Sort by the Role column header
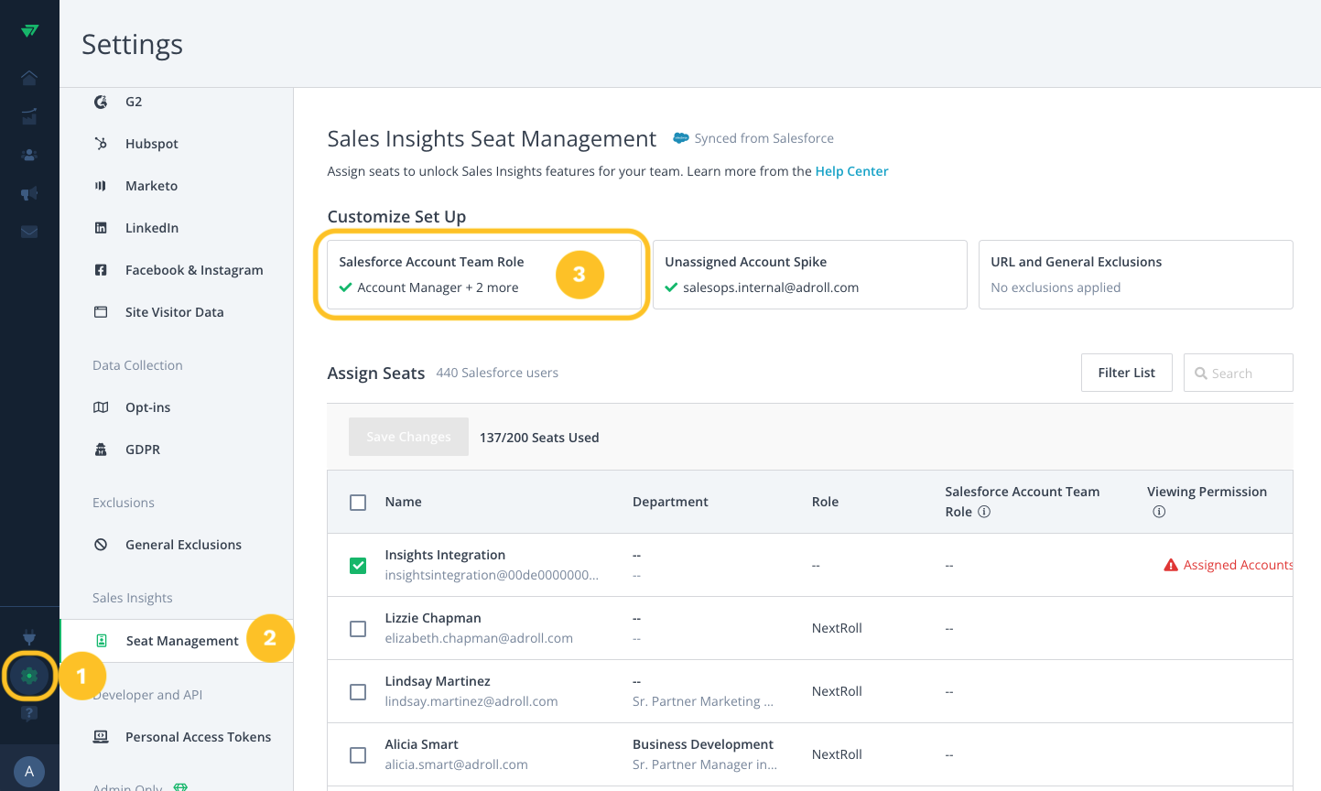The height and width of the screenshot is (791, 1321). [825, 502]
